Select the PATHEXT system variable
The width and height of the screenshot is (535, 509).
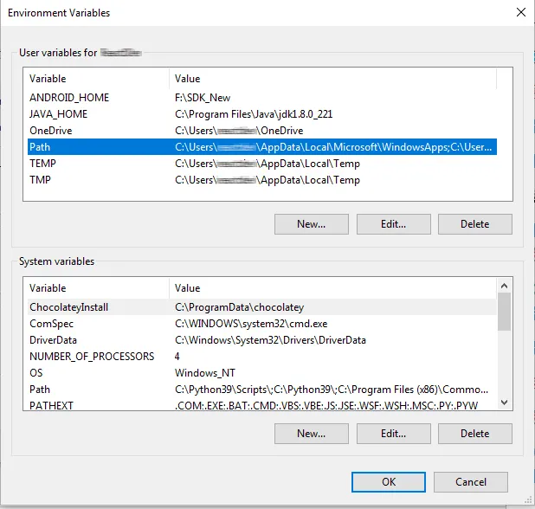pos(262,404)
